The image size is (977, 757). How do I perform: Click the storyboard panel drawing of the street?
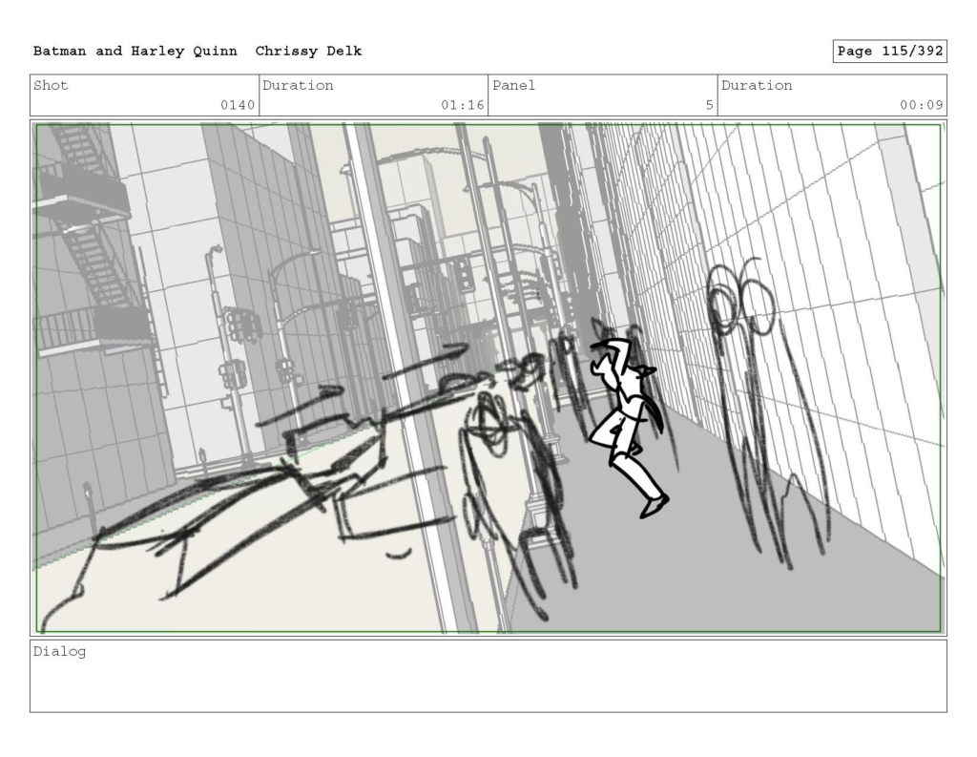pyautogui.click(x=488, y=378)
